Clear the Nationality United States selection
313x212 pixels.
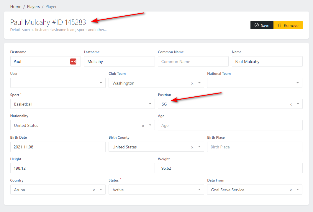(143, 126)
